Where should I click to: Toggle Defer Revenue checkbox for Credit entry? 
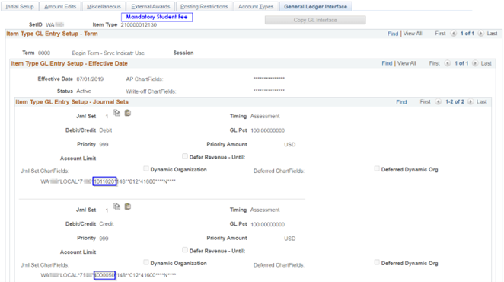pos(185,250)
